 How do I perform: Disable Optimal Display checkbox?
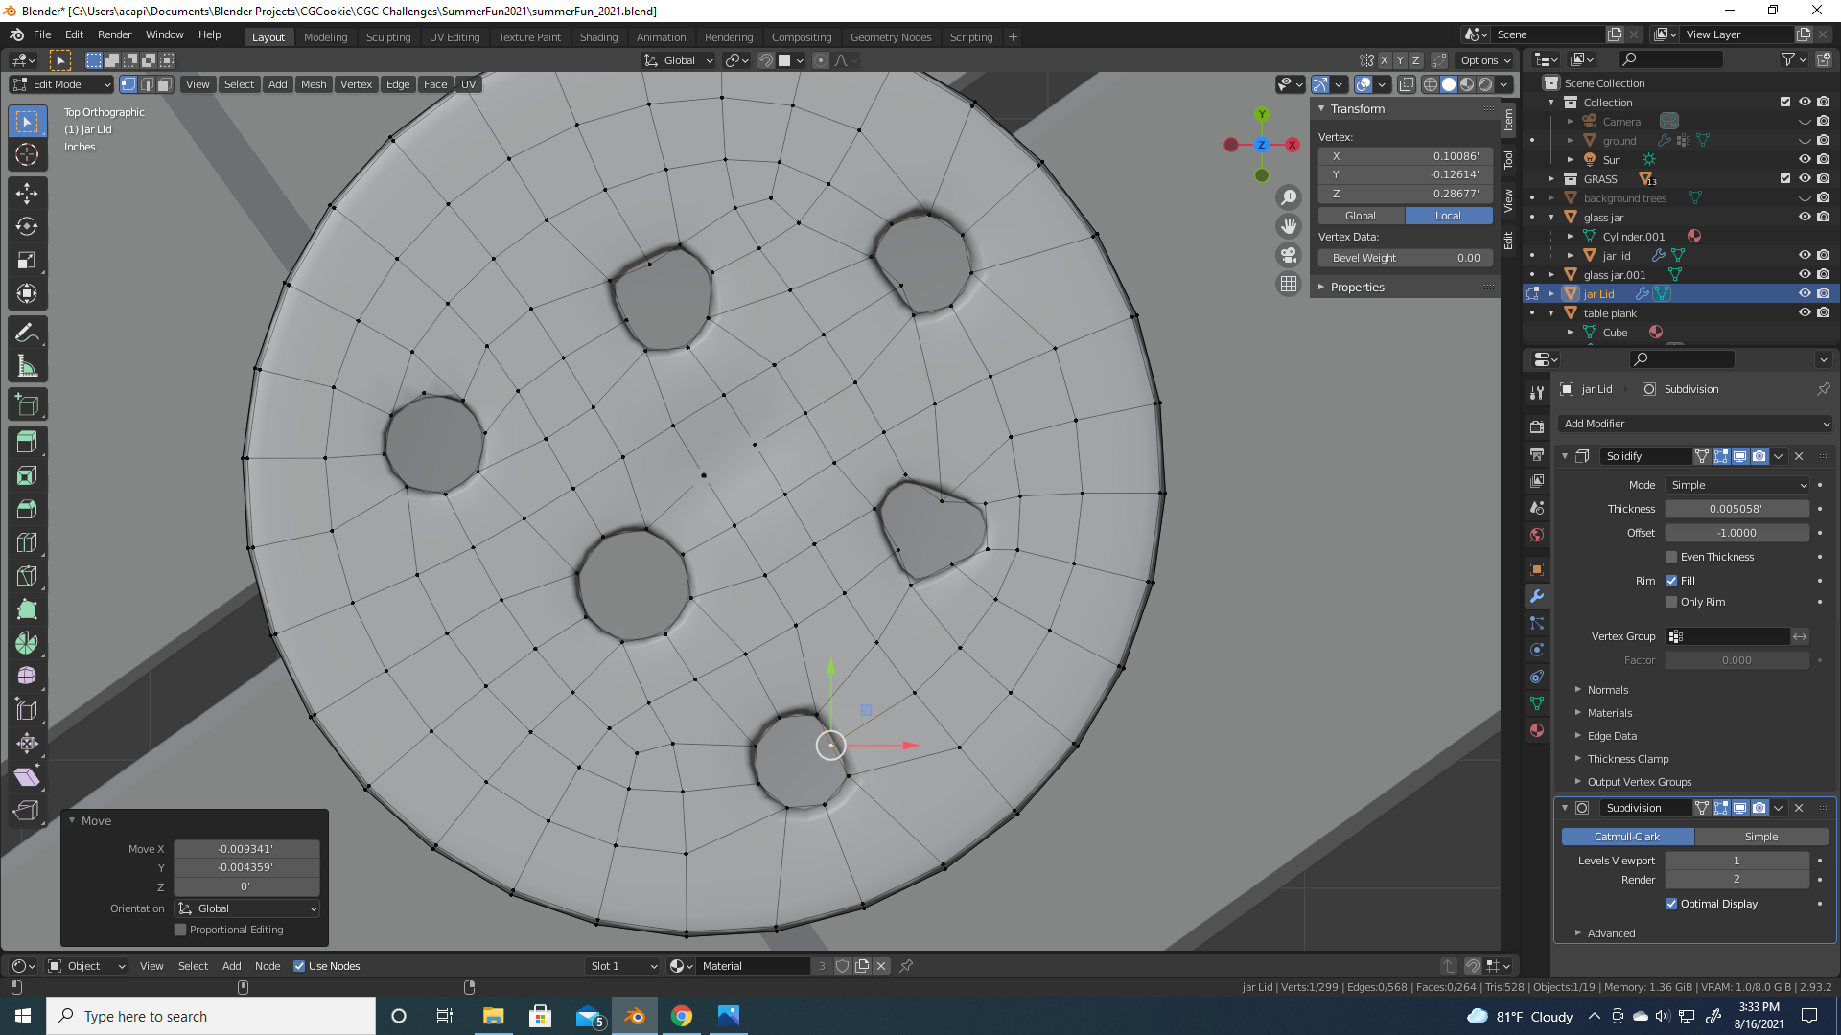pos(1671,904)
